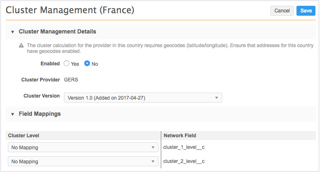Click the Cluster Version field label
Image resolution: width=320 pixels, height=172 pixels.
coord(42,96)
